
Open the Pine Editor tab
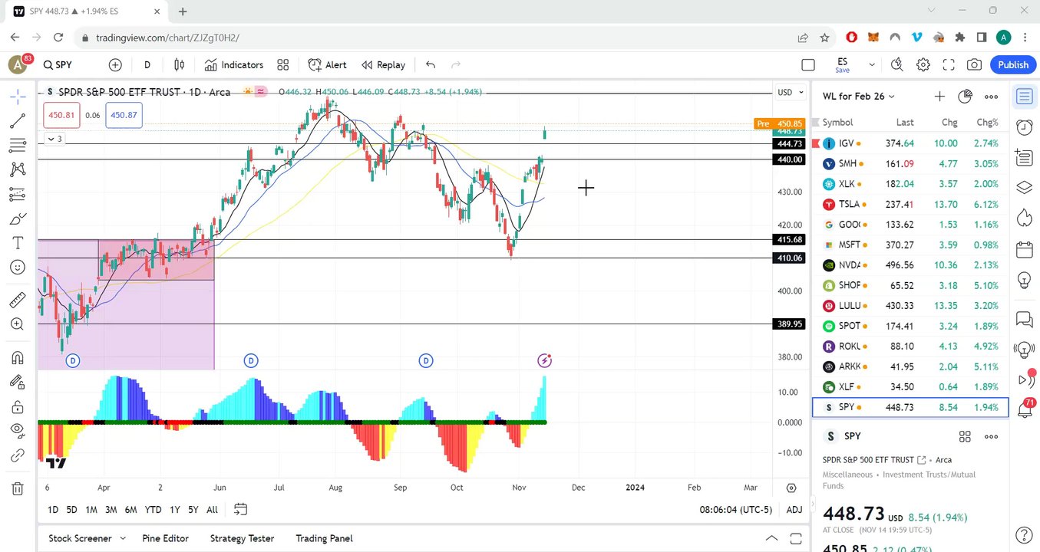[165, 538]
